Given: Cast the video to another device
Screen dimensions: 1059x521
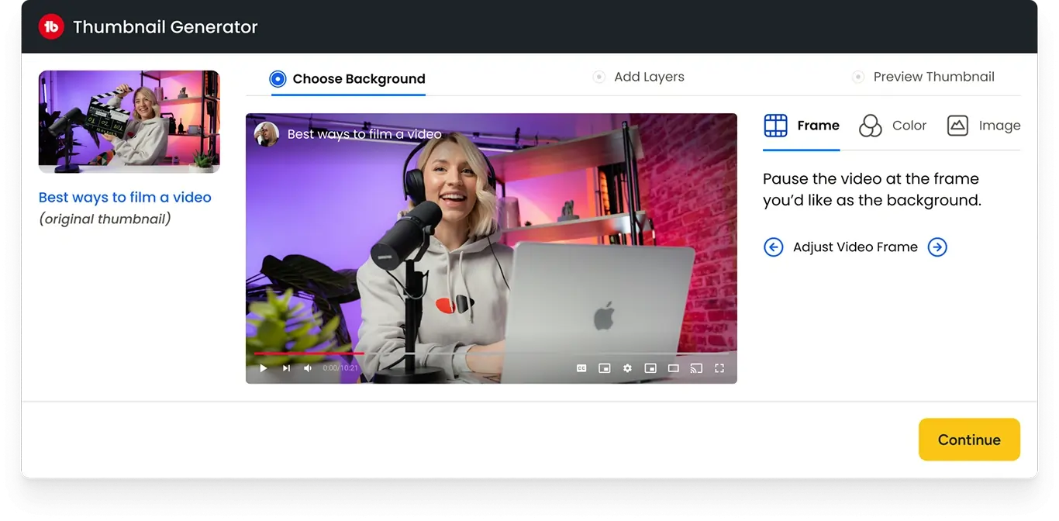Looking at the screenshot, I should click(696, 368).
